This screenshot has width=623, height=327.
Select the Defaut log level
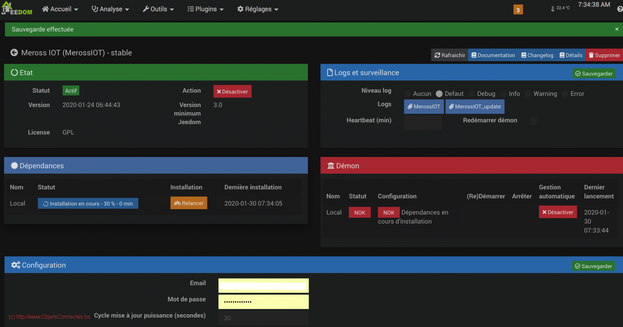point(439,94)
